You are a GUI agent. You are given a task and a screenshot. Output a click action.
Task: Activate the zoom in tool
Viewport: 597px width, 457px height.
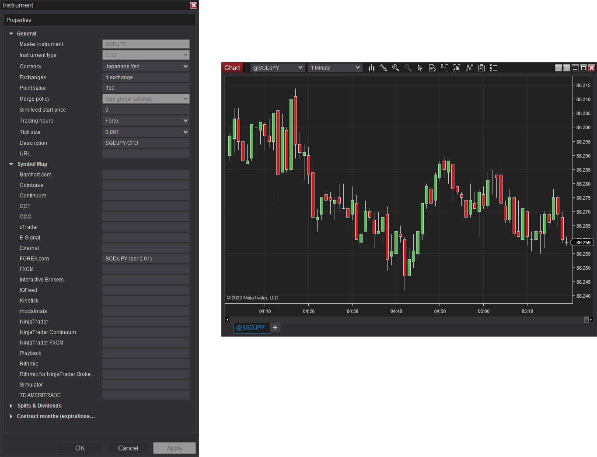point(395,68)
